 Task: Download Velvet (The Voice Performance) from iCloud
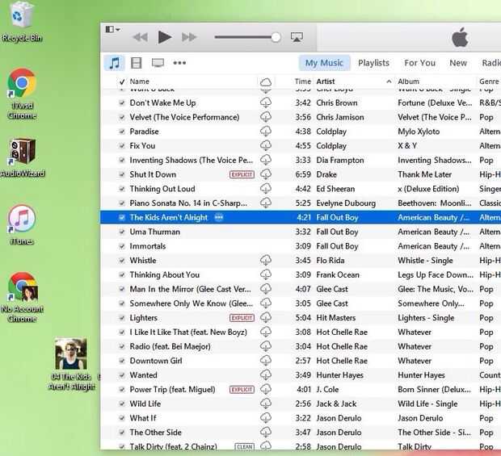pos(266,117)
